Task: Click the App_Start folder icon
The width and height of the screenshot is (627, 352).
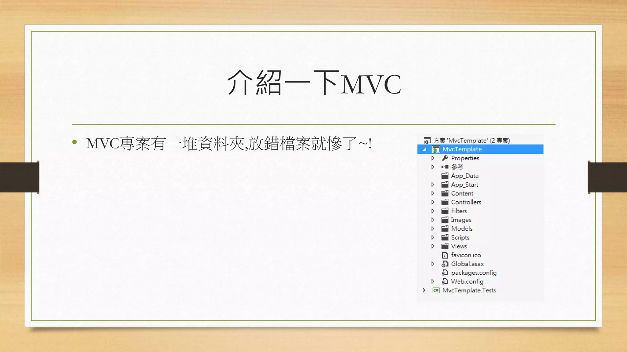Action: tap(445, 185)
